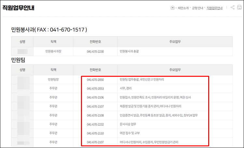Click the 성명 header in the 민원봉사과 table
This screenshot has width=244, height=148.
(x=22, y=42)
